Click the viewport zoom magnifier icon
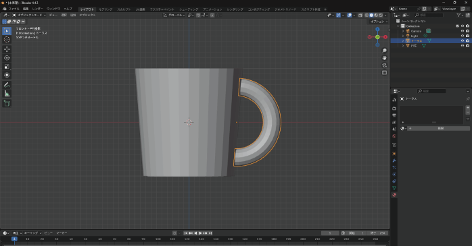The width and height of the screenshot is (472, 246). (x=384, y=51)
